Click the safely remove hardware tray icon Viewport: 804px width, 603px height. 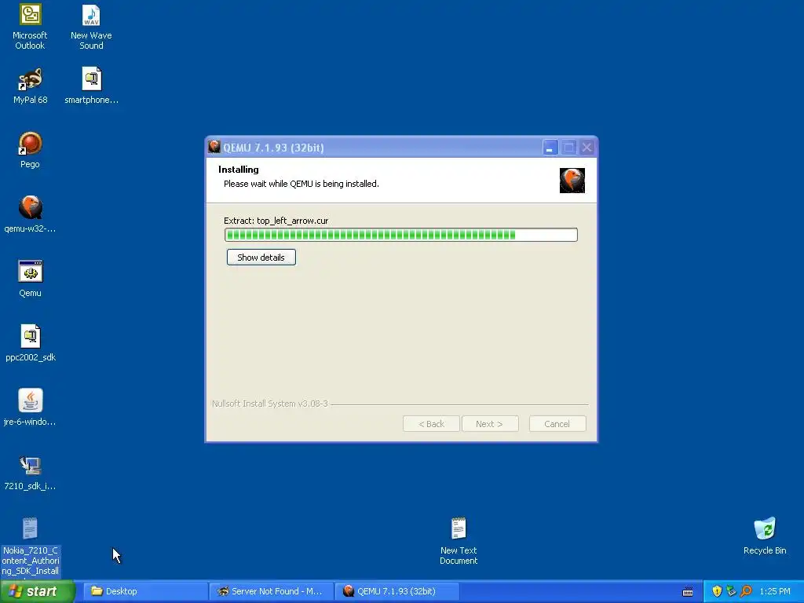click(731, 591)
